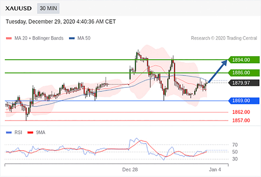Image resolution: width=261 pixels, height=177 pixels.
Task: Click the blue MA 50 legend swatch
Action: [x=72, y=38]
